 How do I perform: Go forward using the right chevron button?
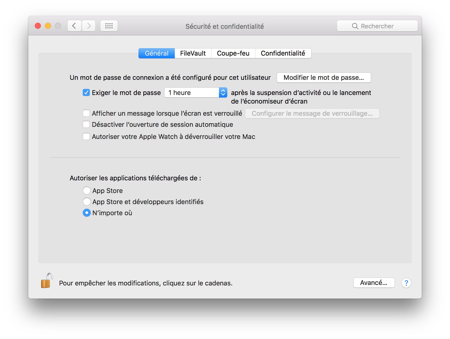pyautogui.click(x=89, y=26)
